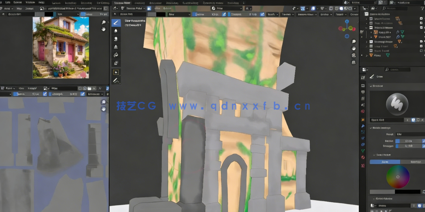The height and width of the screenshot is (212, 425).
Task: Open the Render properties tab icon
Action: pos(363,86)
